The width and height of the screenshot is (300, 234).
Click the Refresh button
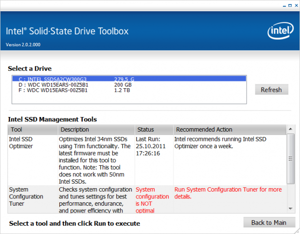pyautogui.click(x=271, y=90)
